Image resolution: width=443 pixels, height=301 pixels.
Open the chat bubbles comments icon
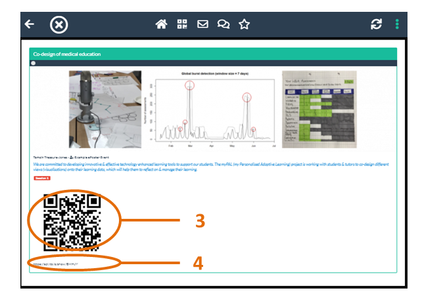(223, 24)
